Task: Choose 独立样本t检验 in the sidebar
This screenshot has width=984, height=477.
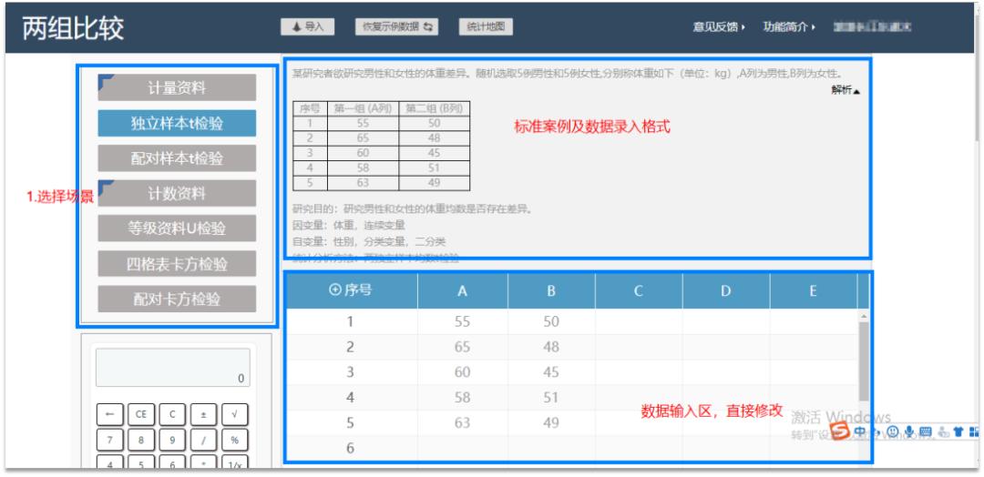Action: click(177, 124)
